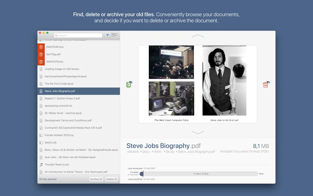Go to previous document with up chevron
The width and height of the screenshot is (313, 196).
(197, 36)
